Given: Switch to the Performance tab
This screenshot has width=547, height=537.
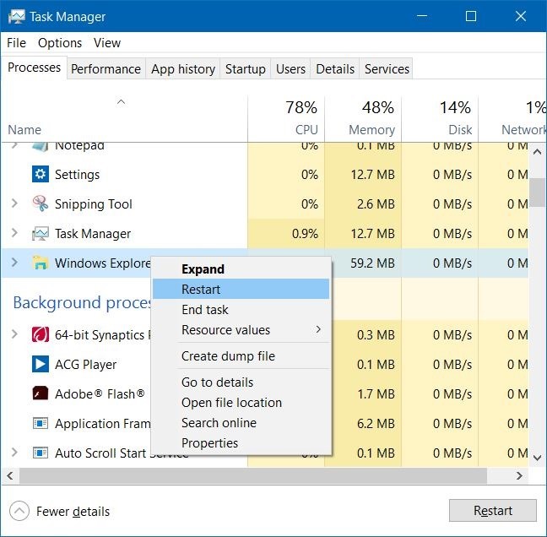Looking at the screenshot, I should pyautogui.click(x=106, y=68).
